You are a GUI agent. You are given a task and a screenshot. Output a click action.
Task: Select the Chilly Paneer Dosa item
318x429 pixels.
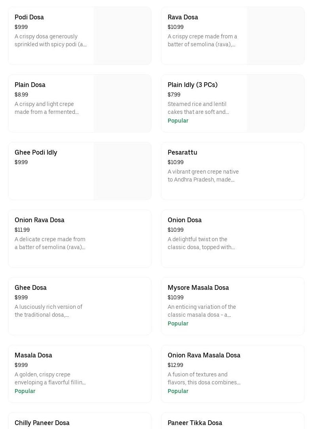tap(42, 423)
